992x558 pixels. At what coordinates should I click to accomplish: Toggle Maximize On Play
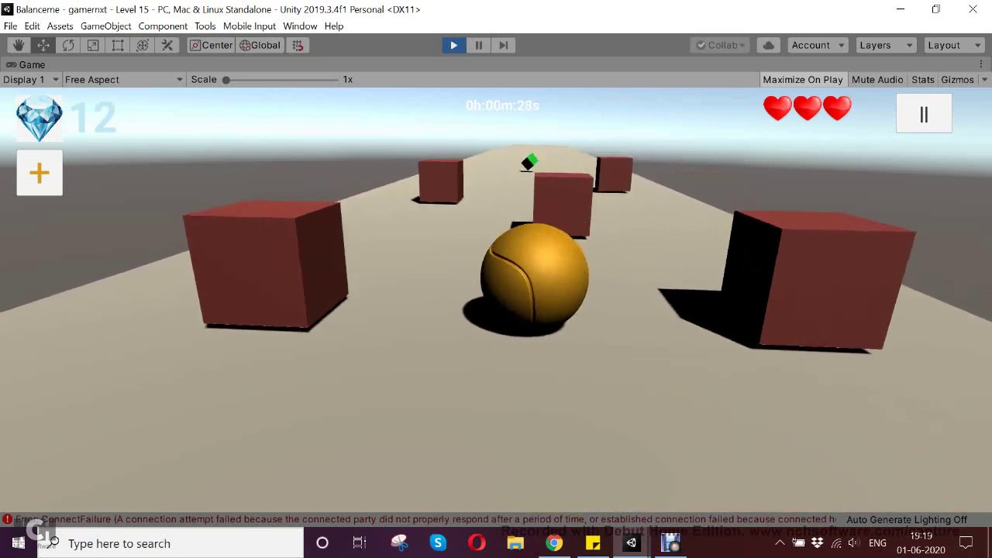(x=803, y=79)
